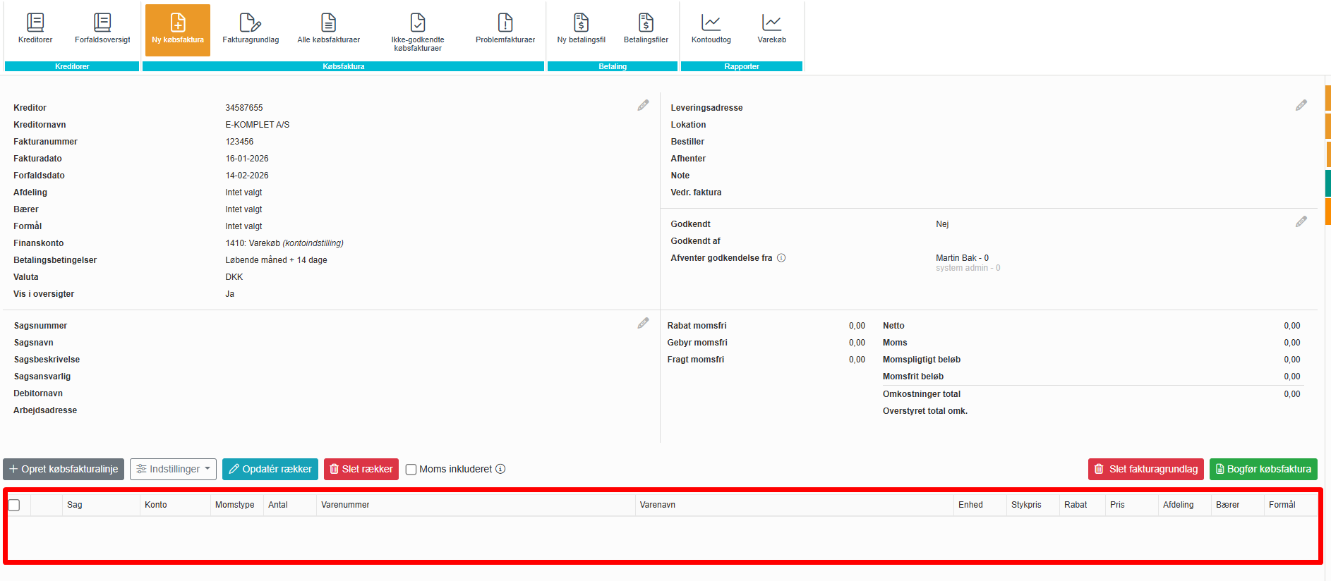1331x581 pixels.
Task: Expand the Indstillinger dropdown
Action: [173, 470]
